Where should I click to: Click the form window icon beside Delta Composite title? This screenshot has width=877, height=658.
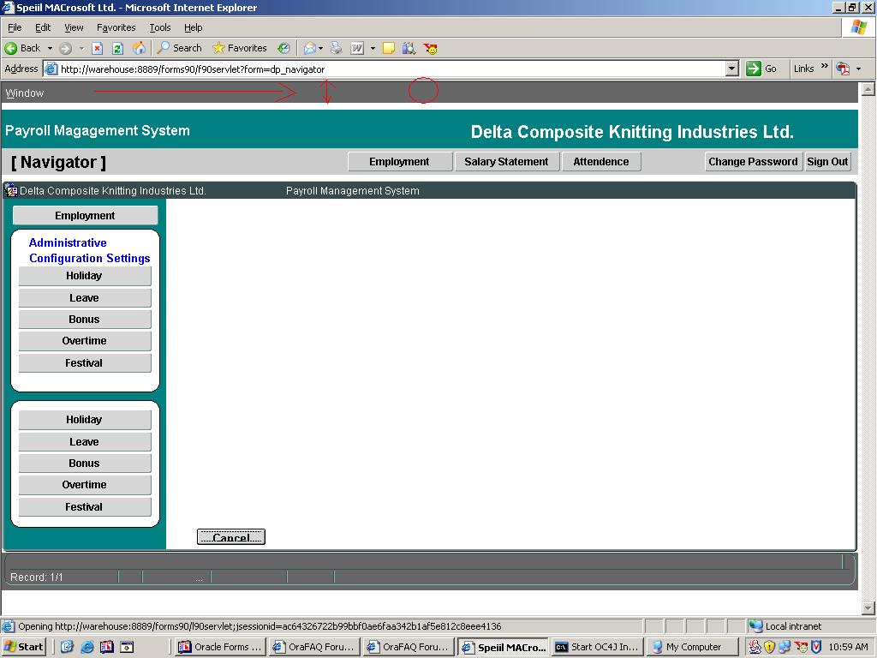(x=11, y=191)
